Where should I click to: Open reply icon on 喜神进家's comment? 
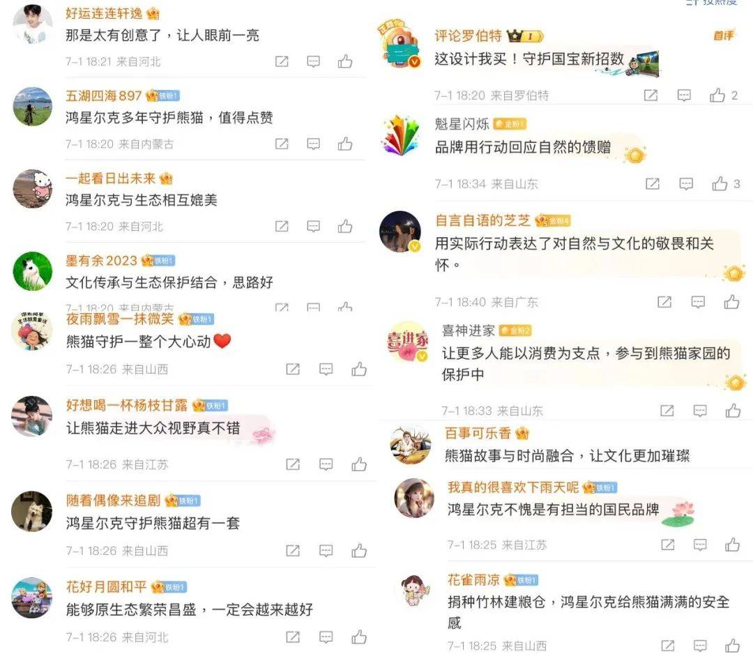(700, 411)
